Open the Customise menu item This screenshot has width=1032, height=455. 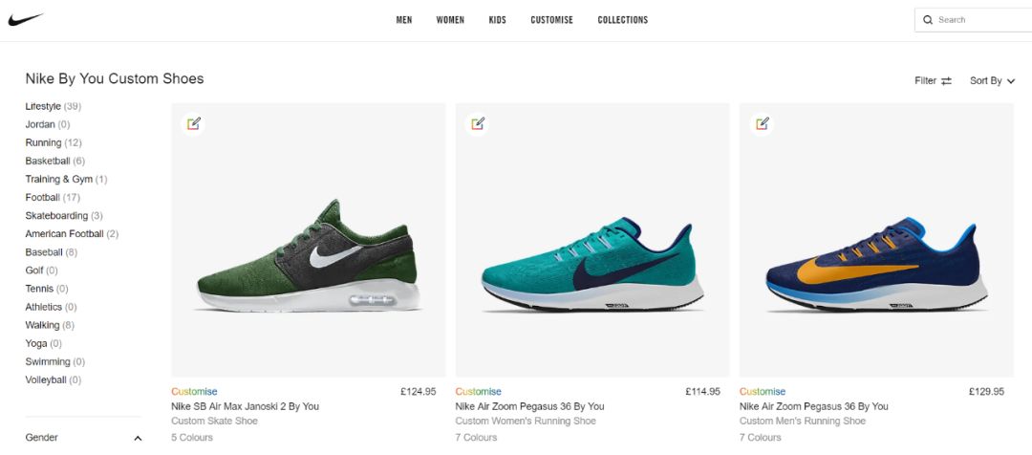(x=551, y=20)
